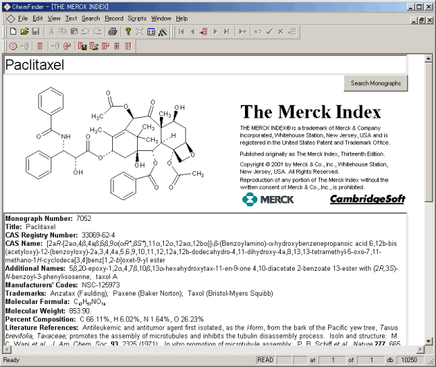436x367 pixels.
Task: Click the horizontal scrollbar left arrow
Action: tap(7, 349)
